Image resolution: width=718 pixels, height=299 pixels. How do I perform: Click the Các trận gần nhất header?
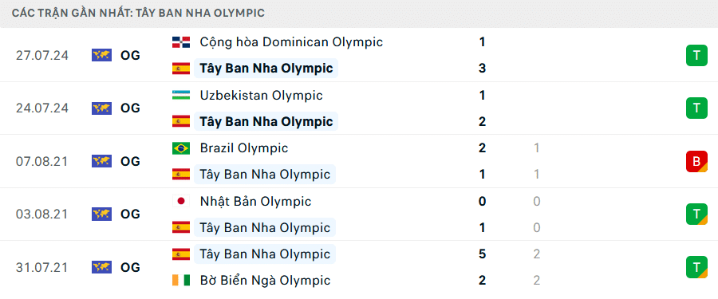[x=138, y=13]
